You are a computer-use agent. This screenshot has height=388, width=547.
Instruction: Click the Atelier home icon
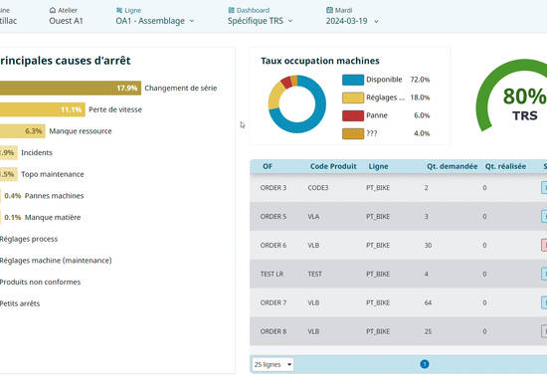[53, 10]
